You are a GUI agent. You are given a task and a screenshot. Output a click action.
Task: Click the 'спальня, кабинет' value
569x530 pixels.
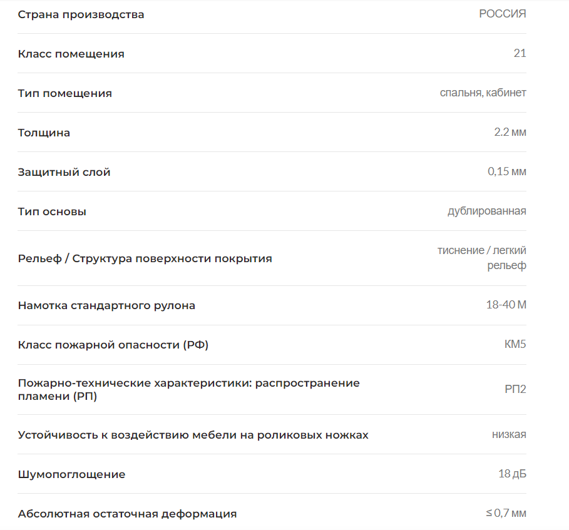[483, 93]
